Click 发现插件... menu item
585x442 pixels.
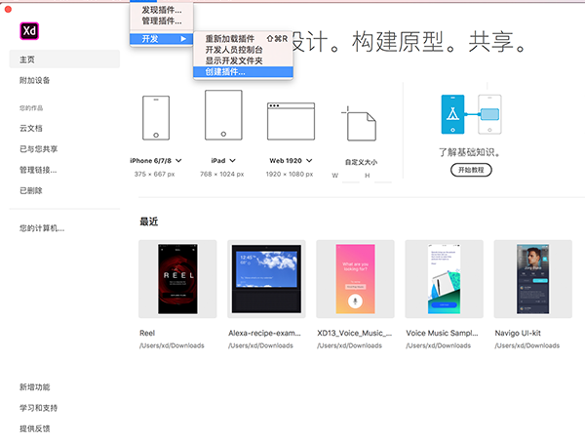point(162,10)
